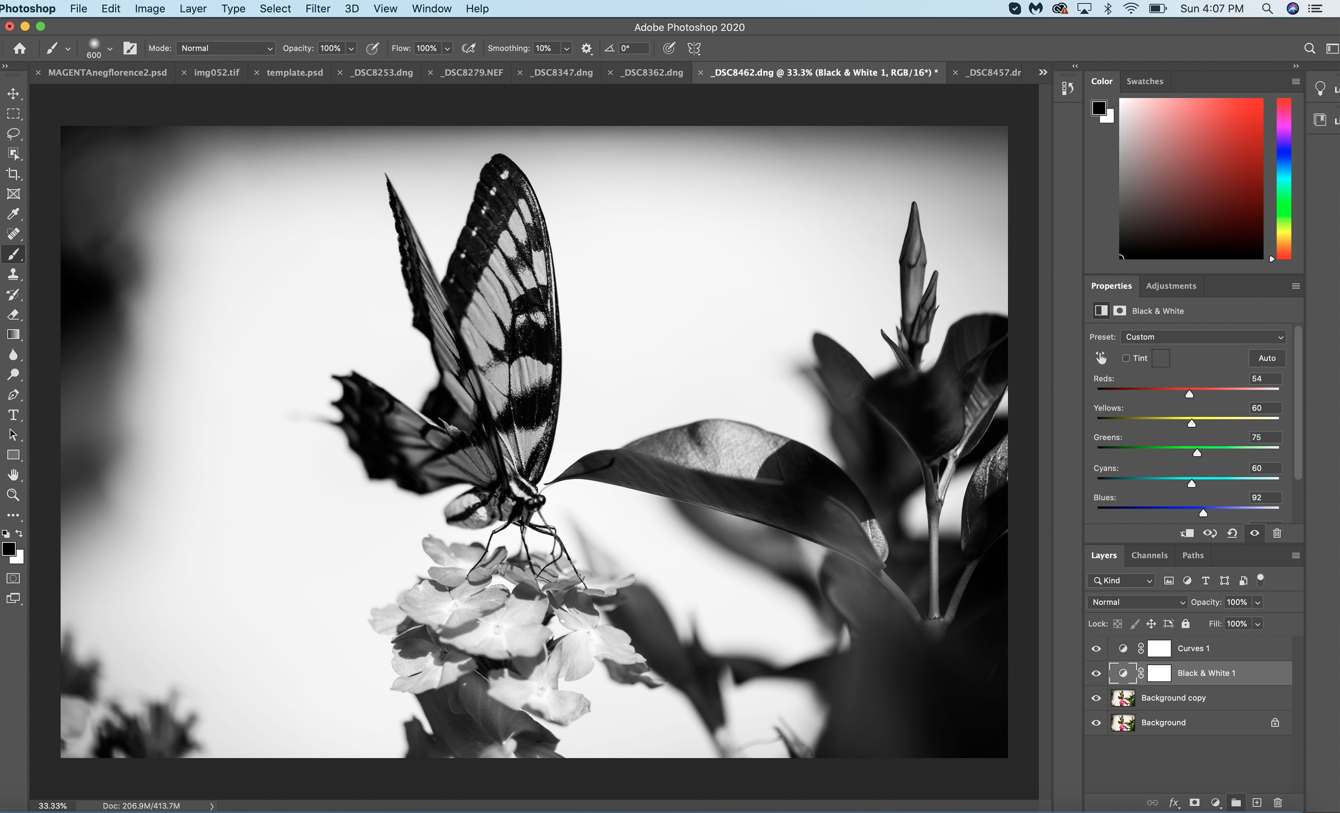Screen dimensions: 1340x813
Task: Click the Auto button
Action: click(1267, 358)
